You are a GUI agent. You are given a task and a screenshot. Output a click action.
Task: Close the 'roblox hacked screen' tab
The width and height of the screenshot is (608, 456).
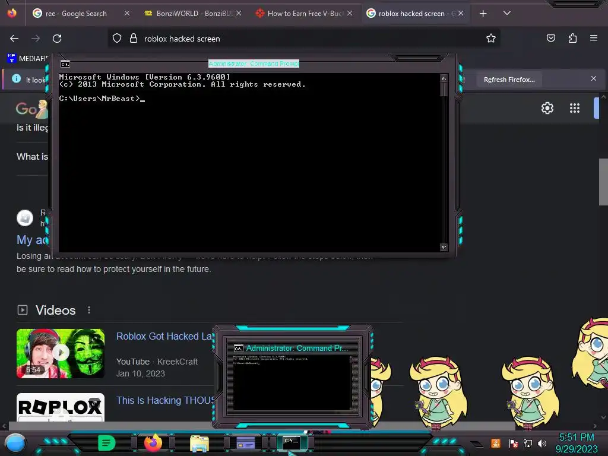point(461,14)
